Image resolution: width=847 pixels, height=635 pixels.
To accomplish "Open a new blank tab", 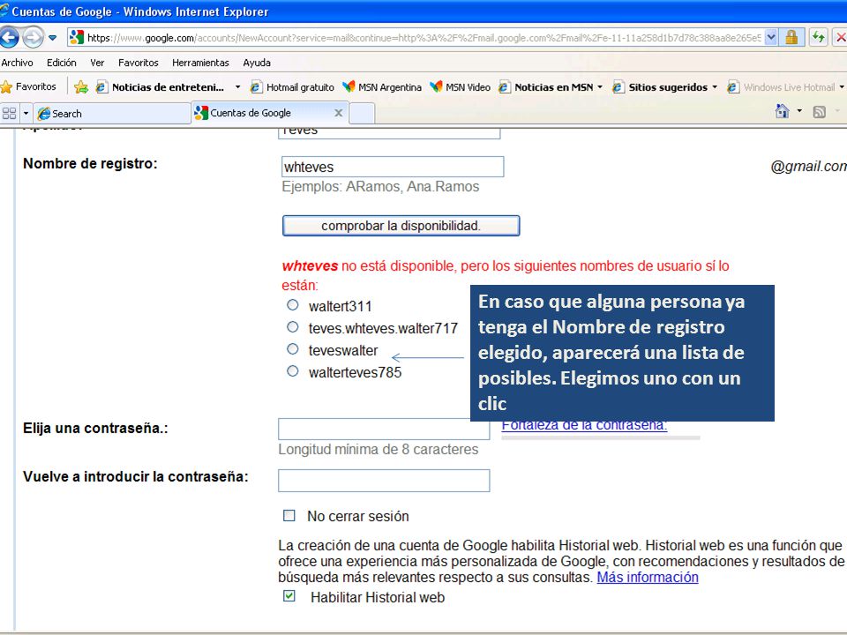I will tap(362, 114).
